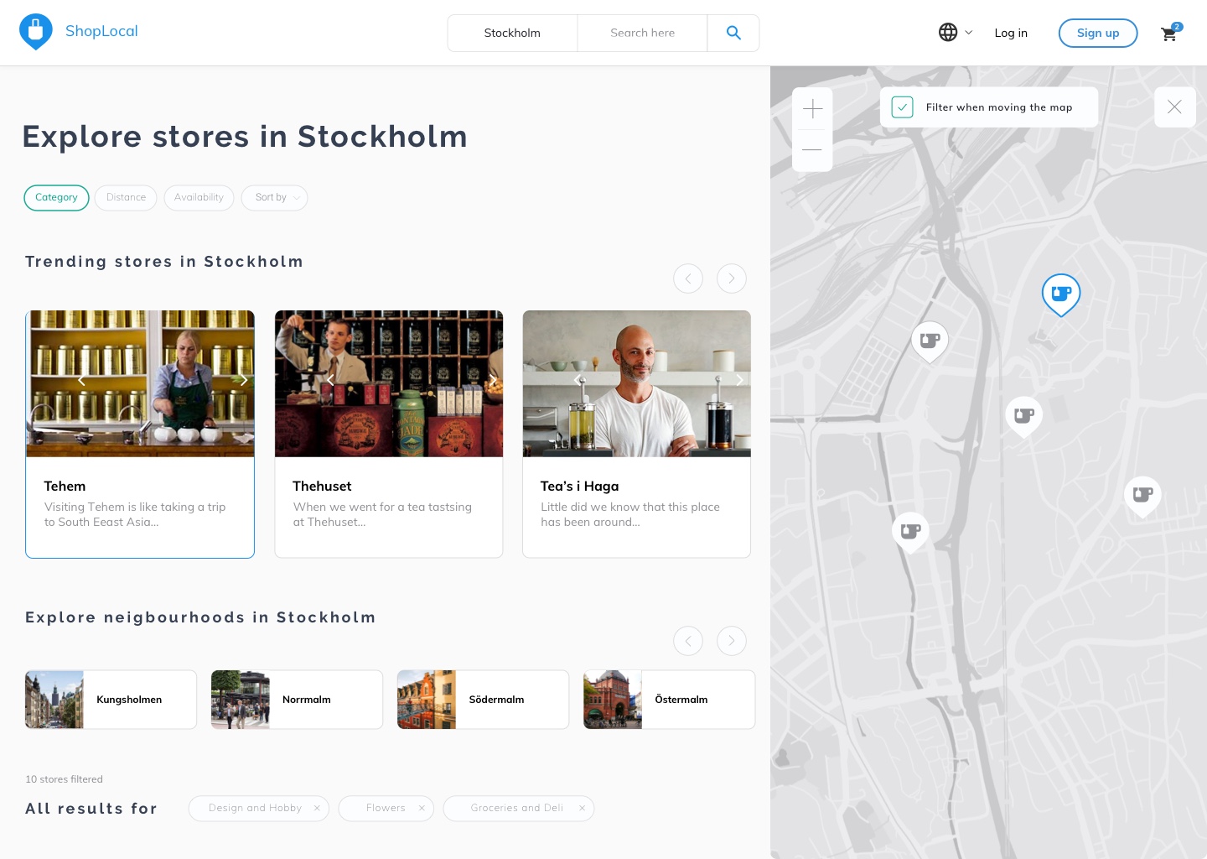Toggle the Availability filter chip

[199, 198]
